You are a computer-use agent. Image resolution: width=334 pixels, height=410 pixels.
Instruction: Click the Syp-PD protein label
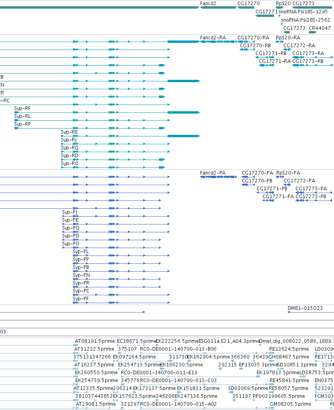tap(71, 236)
